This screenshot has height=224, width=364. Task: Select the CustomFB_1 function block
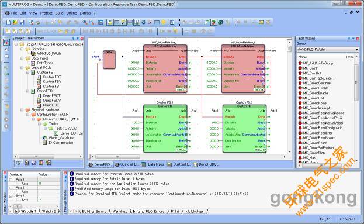click(x=165, y=129)
